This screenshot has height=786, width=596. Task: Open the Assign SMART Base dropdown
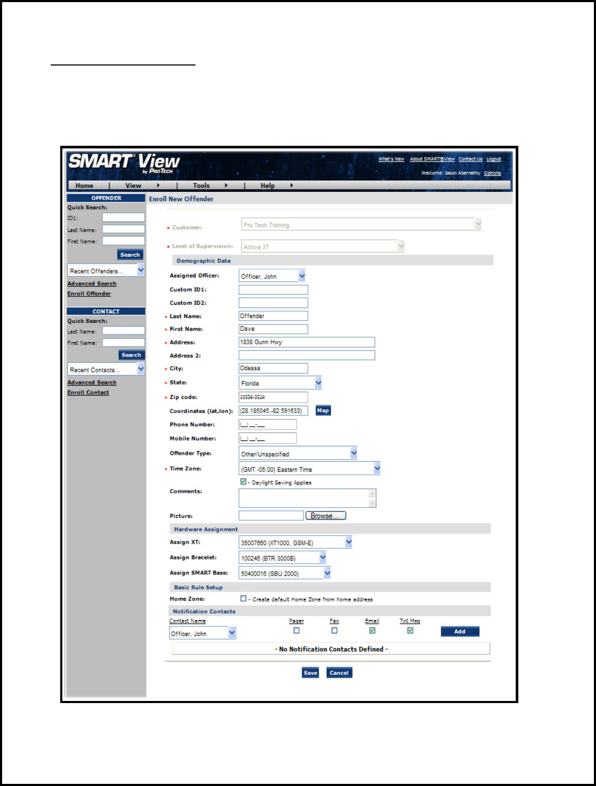click(x=285, y=573)
